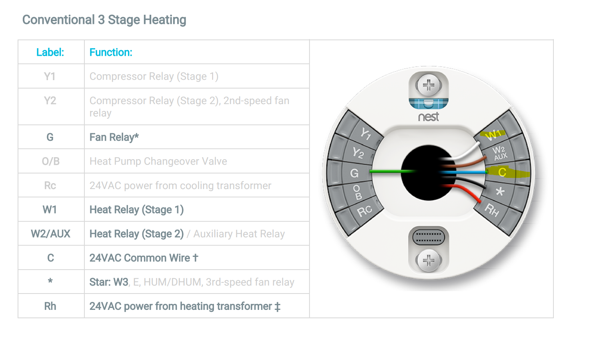601x337 pixels.
Task: Click the Conventional 3 Stage Heating title
Action: click(x=104, y=20)
